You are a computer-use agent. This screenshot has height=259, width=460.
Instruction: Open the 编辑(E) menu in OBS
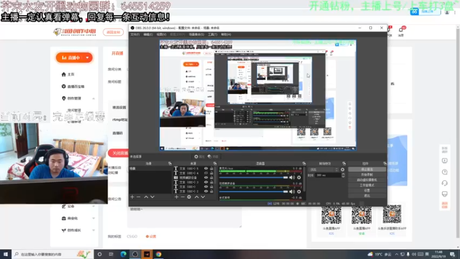[148, 35]
